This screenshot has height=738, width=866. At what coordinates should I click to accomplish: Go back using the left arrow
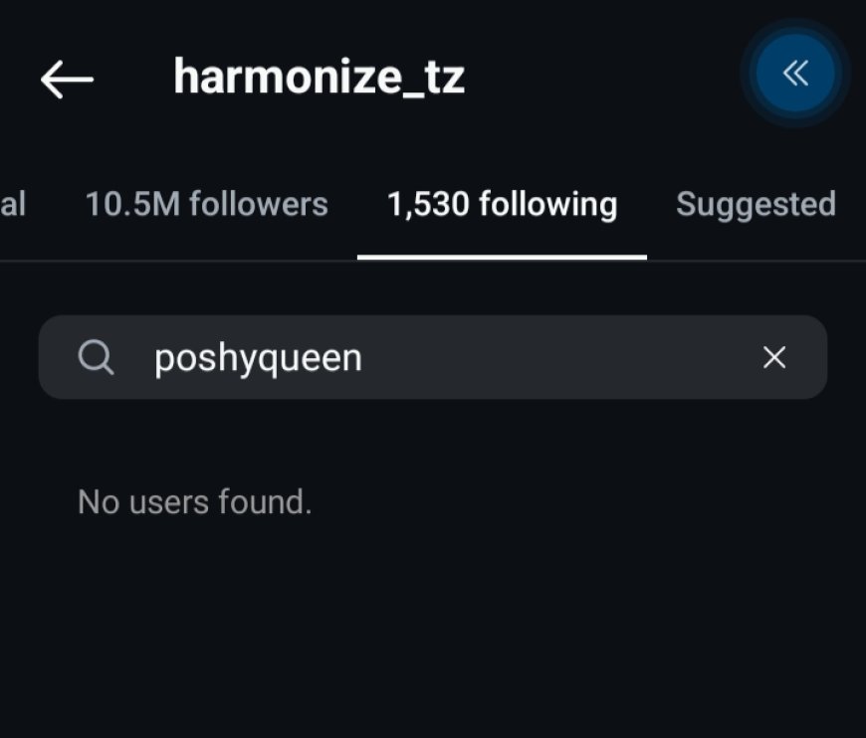(67, 78)
